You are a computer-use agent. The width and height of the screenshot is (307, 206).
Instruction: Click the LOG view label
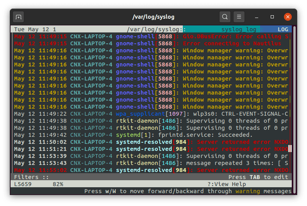[x=283, y=29]
